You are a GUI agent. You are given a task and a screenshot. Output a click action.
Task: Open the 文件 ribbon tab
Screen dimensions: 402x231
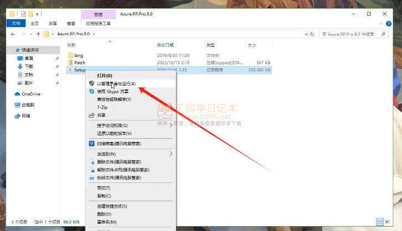point(16,23)
